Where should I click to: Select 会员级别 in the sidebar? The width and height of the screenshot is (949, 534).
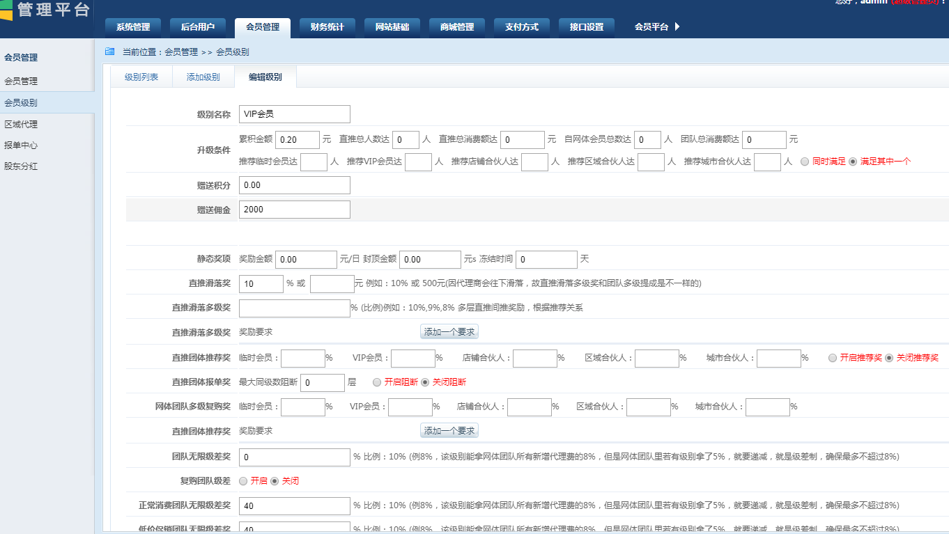(x=47, y=102)
